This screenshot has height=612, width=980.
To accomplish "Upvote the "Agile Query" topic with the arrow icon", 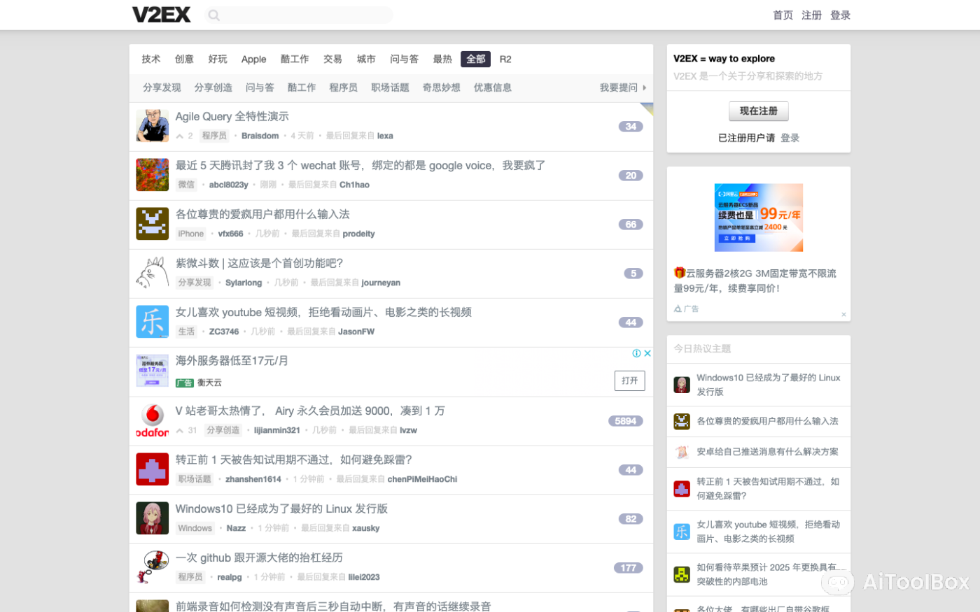I will click(x=181, y=136).
